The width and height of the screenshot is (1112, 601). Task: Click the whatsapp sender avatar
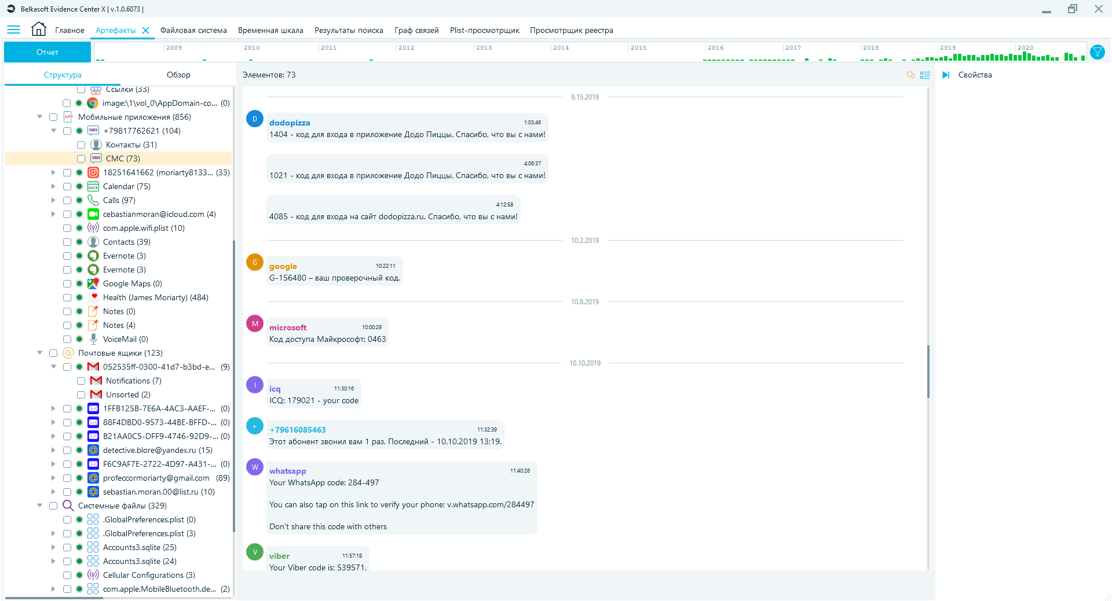point(255,467)
